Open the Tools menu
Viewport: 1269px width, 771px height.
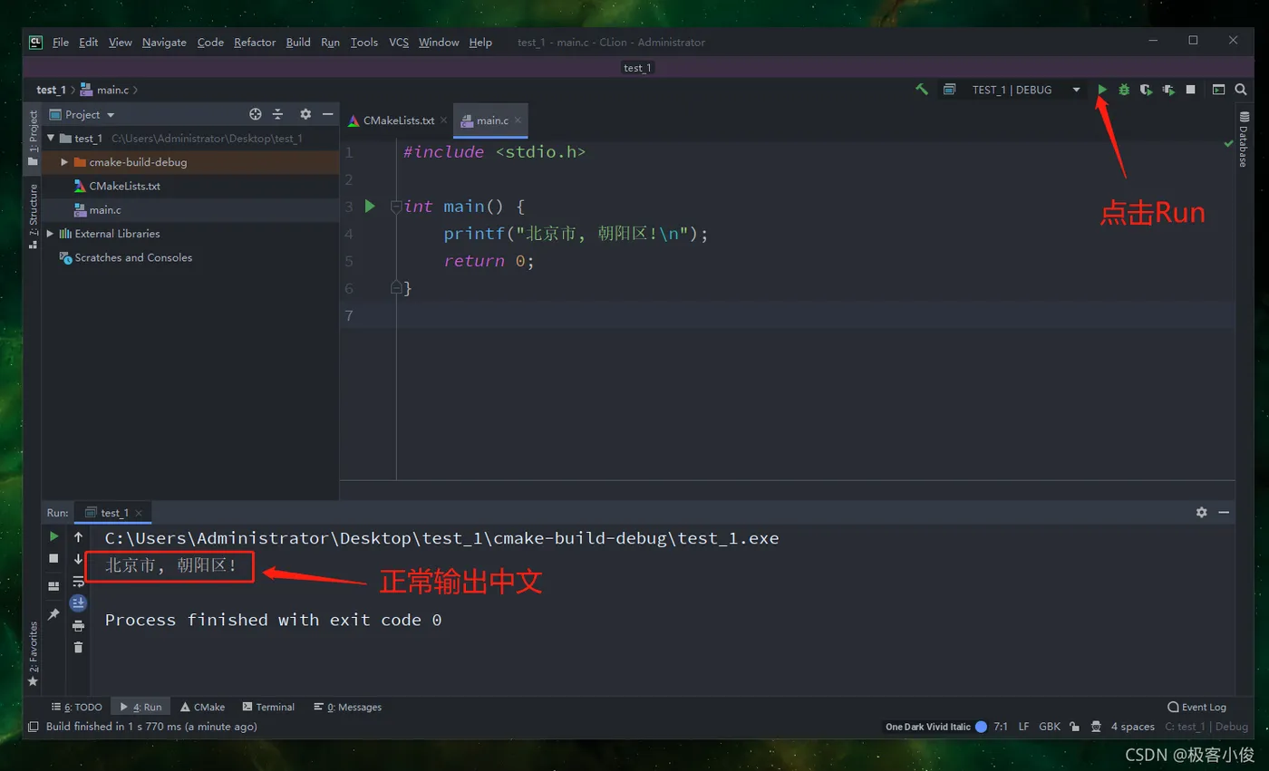(364, 42)
